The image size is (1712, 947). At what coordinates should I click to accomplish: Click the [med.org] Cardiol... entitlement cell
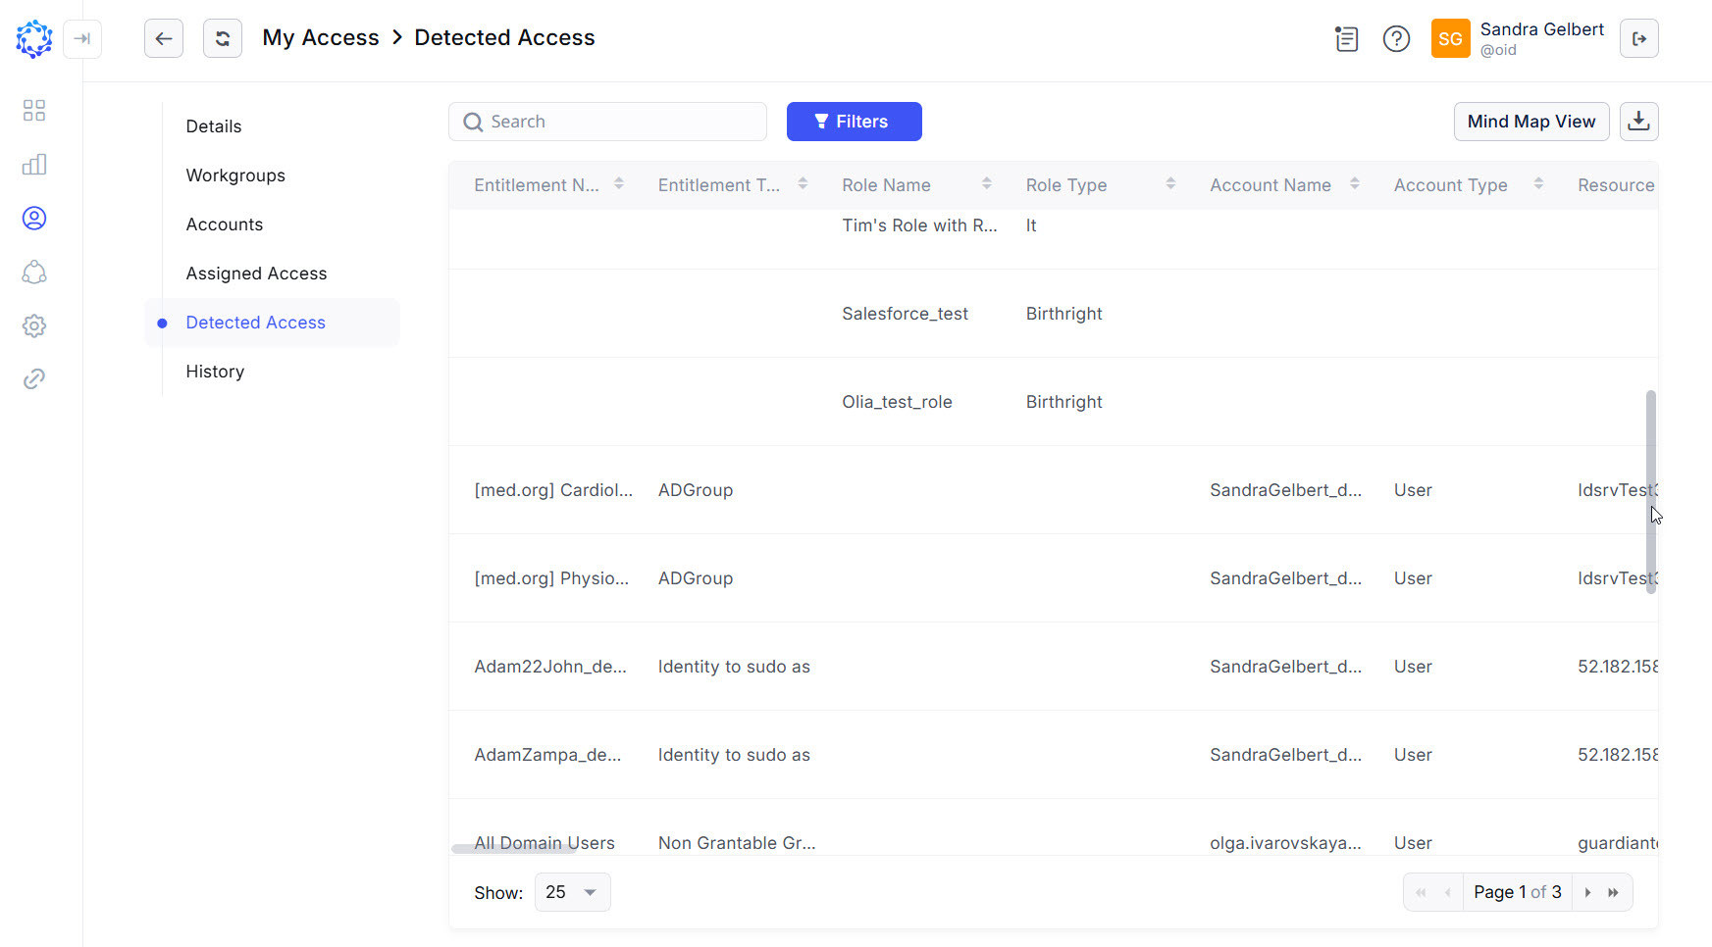pyautogui.click(x=553, y=490)
